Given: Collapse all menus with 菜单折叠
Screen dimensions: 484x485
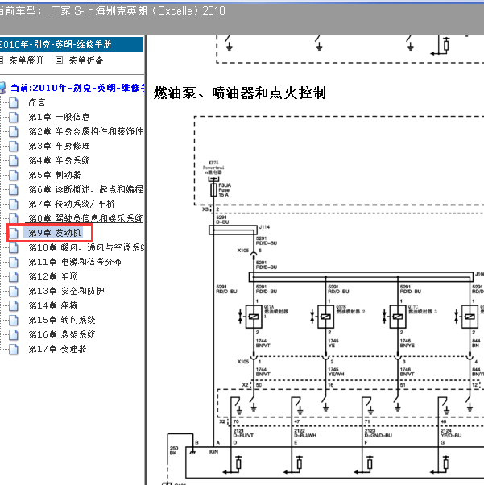Looking at the screenshot, I should (86, 60).
